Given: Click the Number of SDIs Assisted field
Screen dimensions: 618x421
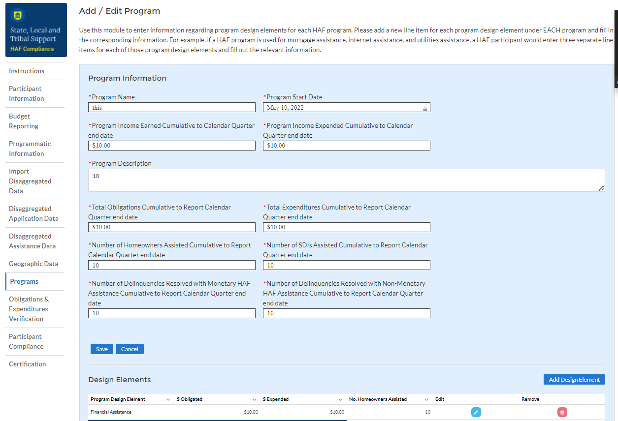Looking at the screenshot, I should (346, 266).
